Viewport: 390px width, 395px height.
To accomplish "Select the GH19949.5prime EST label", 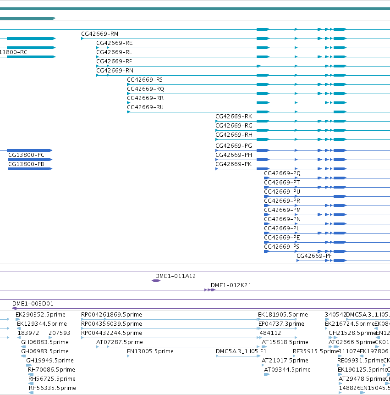I will 50,361.
